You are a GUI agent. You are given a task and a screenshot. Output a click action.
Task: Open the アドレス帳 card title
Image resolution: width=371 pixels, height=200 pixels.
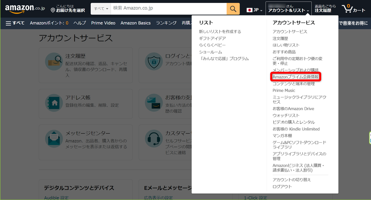tap(78, 97)
